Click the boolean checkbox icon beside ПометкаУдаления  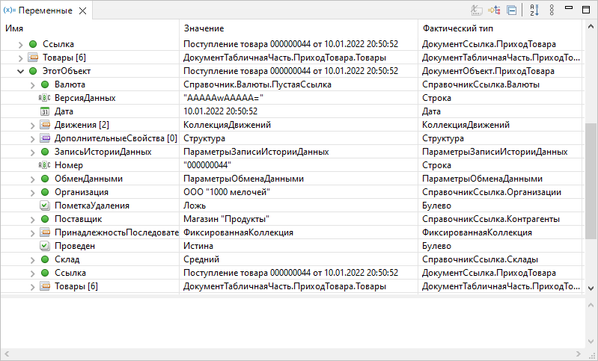pos(44,206)
